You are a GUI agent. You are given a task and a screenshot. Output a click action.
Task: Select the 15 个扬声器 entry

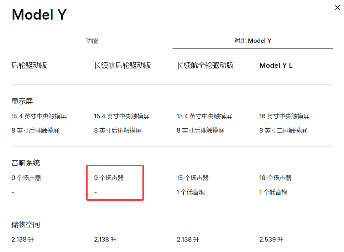[x=193, y=178]
